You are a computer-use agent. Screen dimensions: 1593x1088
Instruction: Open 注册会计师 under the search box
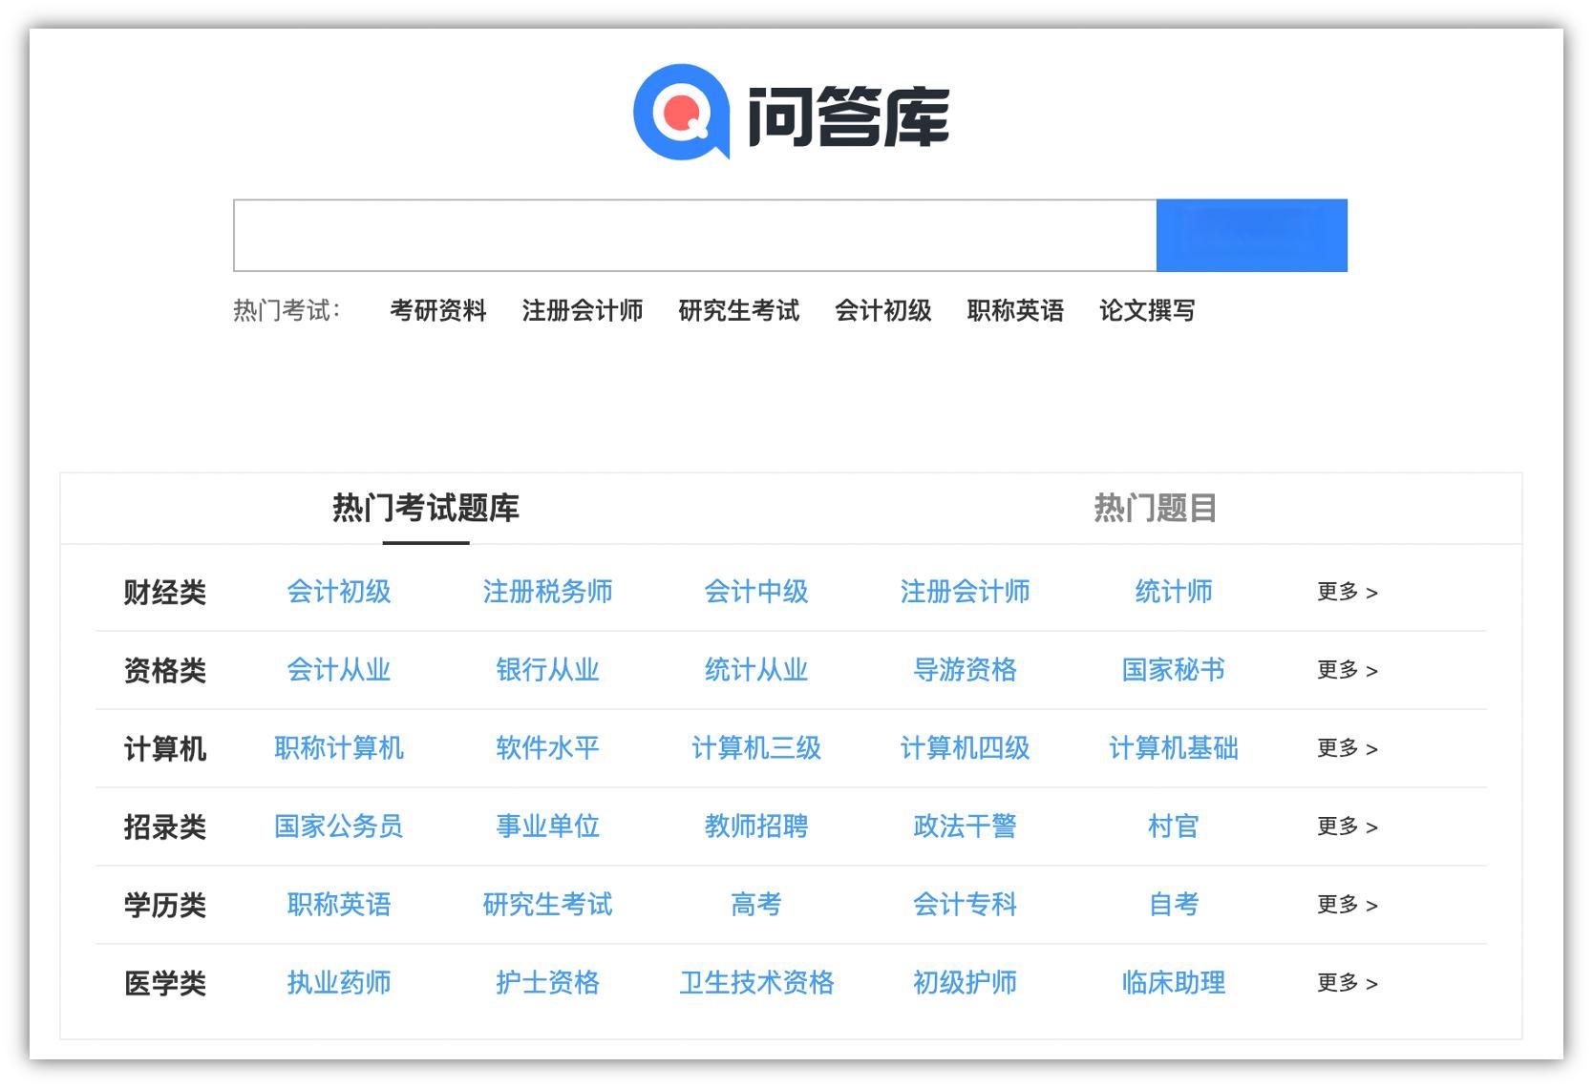[x=583, y=310]
